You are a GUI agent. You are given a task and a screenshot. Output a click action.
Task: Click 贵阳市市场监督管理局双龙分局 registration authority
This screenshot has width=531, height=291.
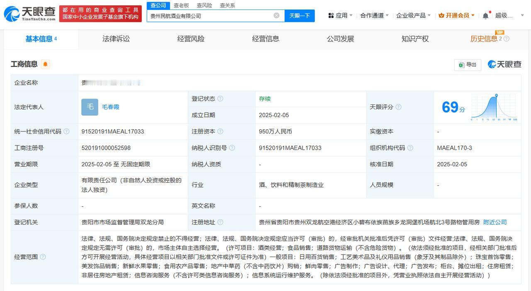(123, 222)
